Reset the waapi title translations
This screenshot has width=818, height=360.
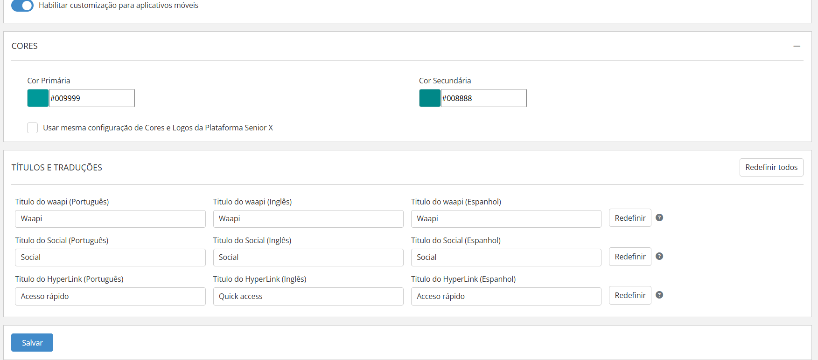point(629,218)
